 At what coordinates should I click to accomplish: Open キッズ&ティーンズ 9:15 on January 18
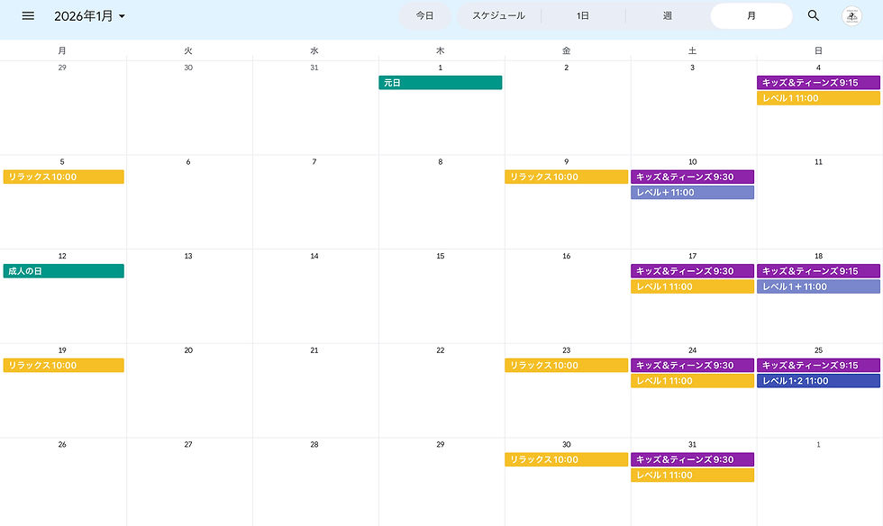[x=818, y=271]
